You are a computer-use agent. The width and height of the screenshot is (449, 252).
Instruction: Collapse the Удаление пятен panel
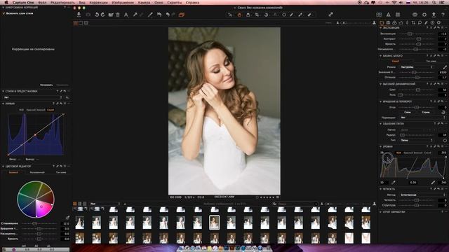click(x=380, y=124)
